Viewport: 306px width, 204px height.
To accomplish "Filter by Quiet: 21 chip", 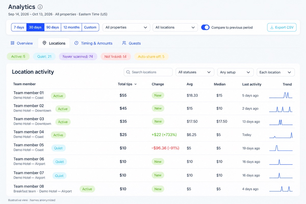I will pyautogui.click(x=44, y=57).
